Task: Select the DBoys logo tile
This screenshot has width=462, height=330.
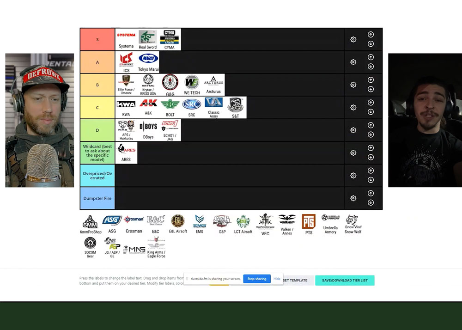Action: pos(148,130)
